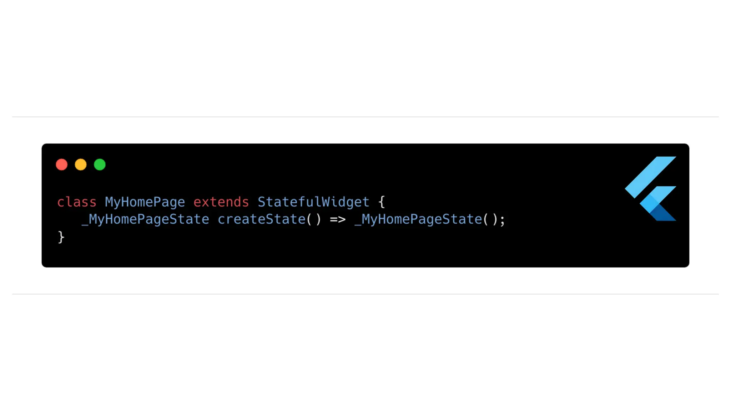The height and width of the screenshot is (411, 731).
Task: Click the dark blue bottom part of the logo
Action: coord(663,213)
